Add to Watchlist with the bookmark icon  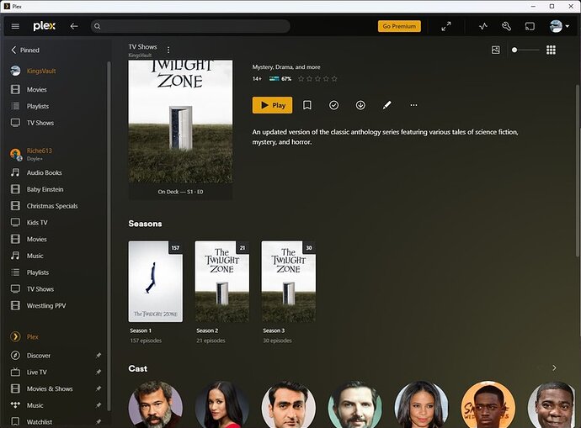tap(307, 105)
